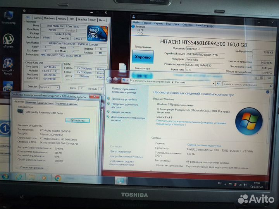This screenshot has height=209, width=279.
Task: Click the forward arrow in the System window
Action: pos(115,80)
